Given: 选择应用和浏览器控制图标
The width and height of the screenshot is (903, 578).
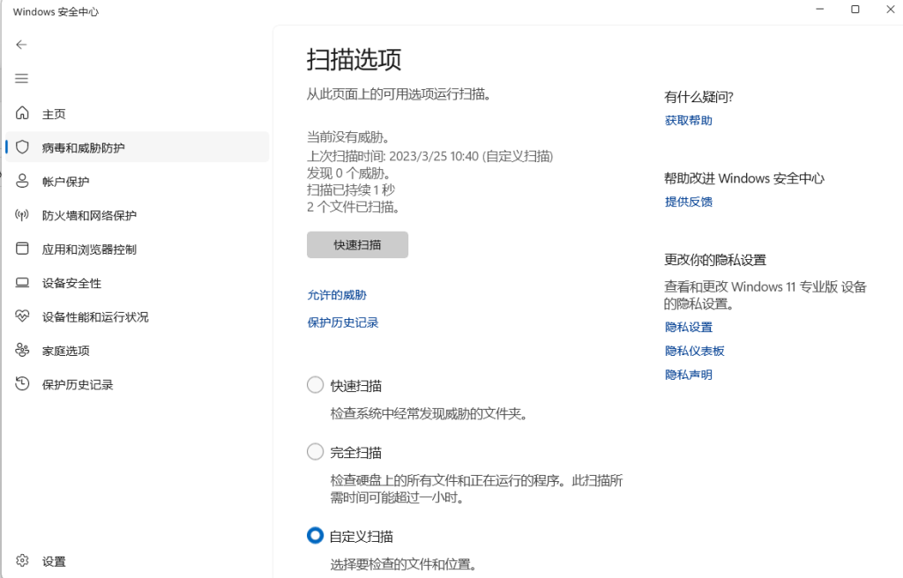Looking at the screenshot, I should [x=21, y=248].
